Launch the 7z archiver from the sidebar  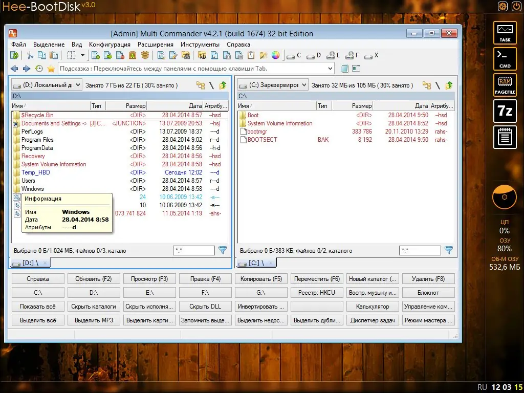pos(504,111)
